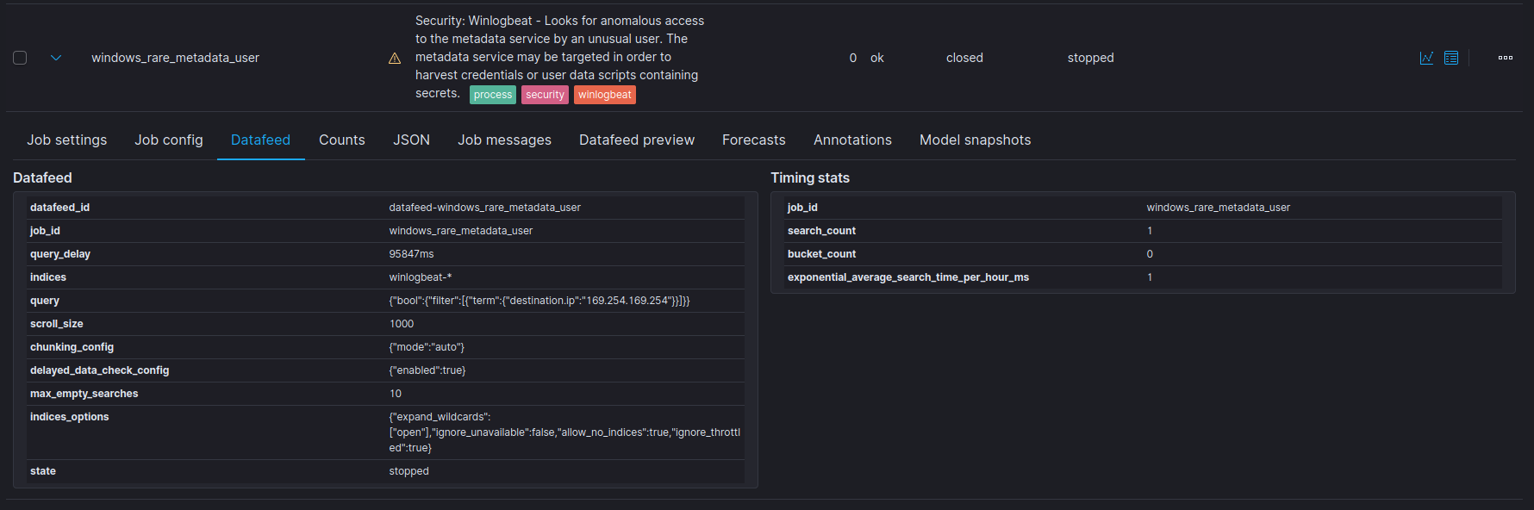Collapse the windows_rare_metadata_user row details

coord(56,58)
